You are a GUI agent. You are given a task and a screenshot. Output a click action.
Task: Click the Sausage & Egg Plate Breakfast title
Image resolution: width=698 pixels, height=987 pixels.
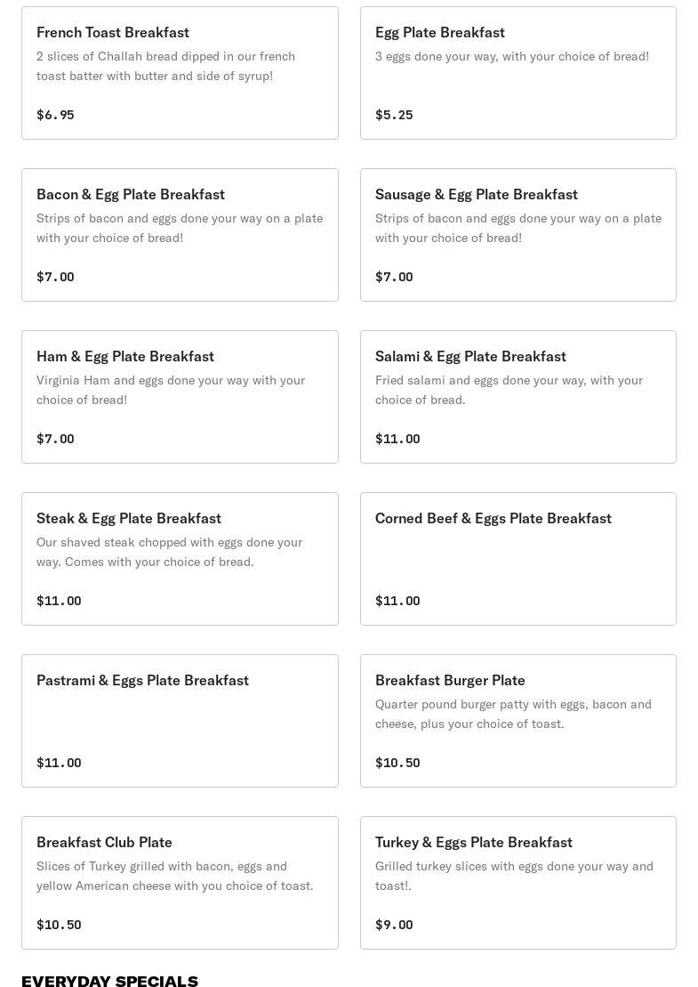(x=476, y=194)
